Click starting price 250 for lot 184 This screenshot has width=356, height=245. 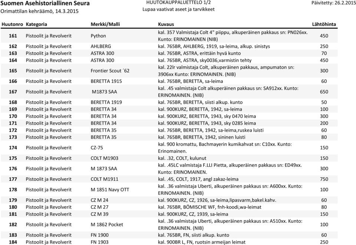pyautogui.click(x=324, y=242)
